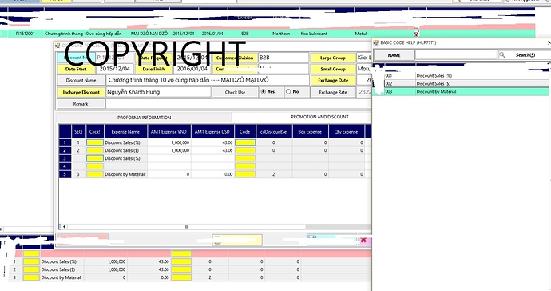Click the Northern cell in the background list row
This screenshot has height=291, width=551.
coord(281,34)
